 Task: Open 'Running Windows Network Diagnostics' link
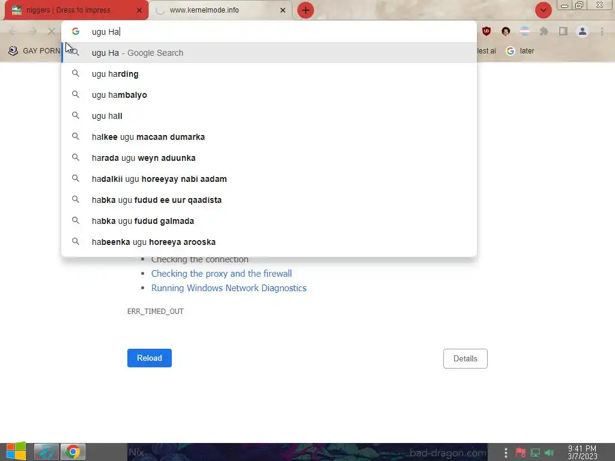pos(229,288)
